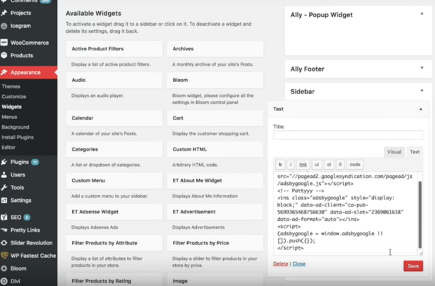Click the widget Title input field
The width and height of the screenshot is (435, 286).
[348, 135]
